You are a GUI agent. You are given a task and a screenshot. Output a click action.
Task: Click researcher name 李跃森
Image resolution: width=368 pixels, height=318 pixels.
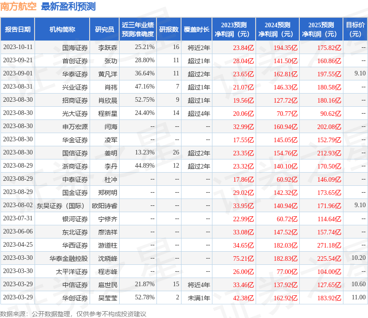[x=108, y=48]
